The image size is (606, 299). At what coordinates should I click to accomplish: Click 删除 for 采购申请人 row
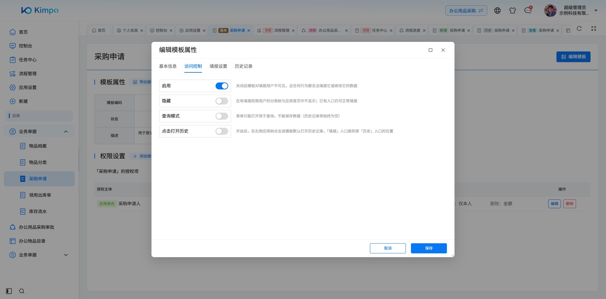pos(570,204)
